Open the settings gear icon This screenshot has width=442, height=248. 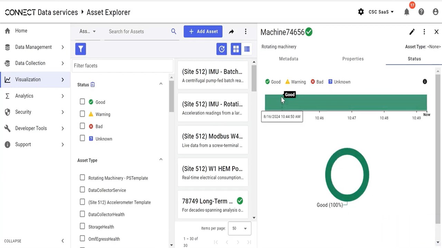[361, 12]
